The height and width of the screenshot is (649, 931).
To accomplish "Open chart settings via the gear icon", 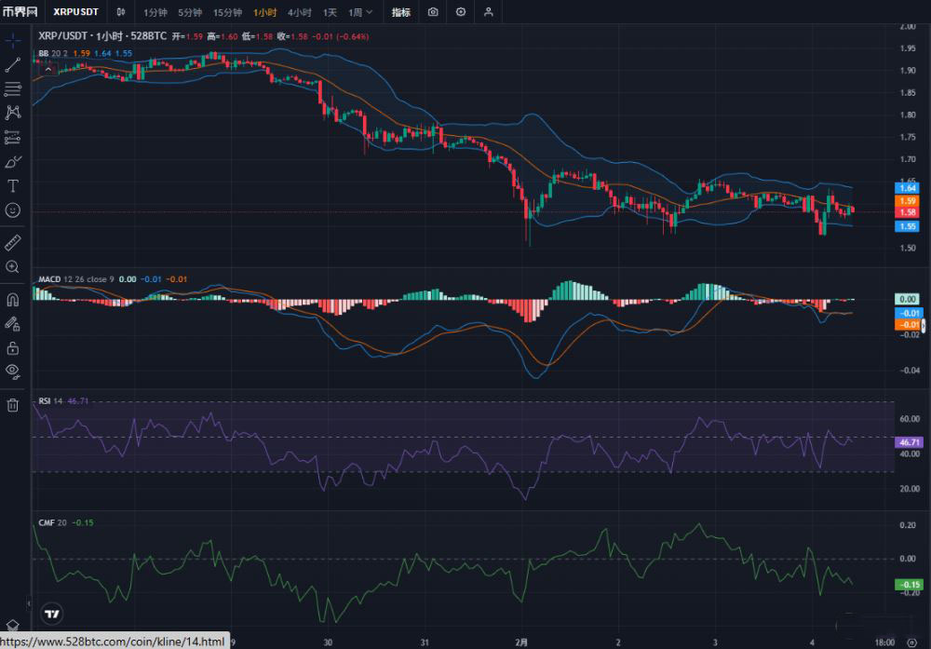I will (460, 12).
